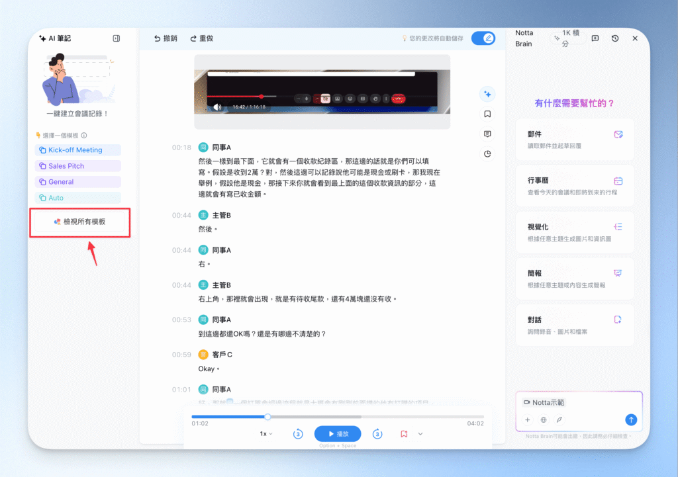Open the comment notes icon beside transcript

click(487, 134)
